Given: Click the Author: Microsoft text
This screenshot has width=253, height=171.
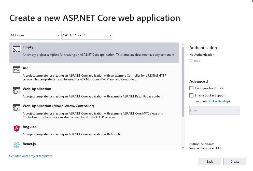Looking at the screenshot, I should click(x=202, y=144).
